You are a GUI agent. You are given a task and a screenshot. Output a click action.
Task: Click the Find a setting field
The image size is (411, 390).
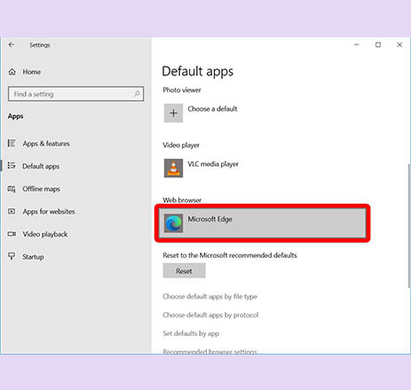pos(76,94)
